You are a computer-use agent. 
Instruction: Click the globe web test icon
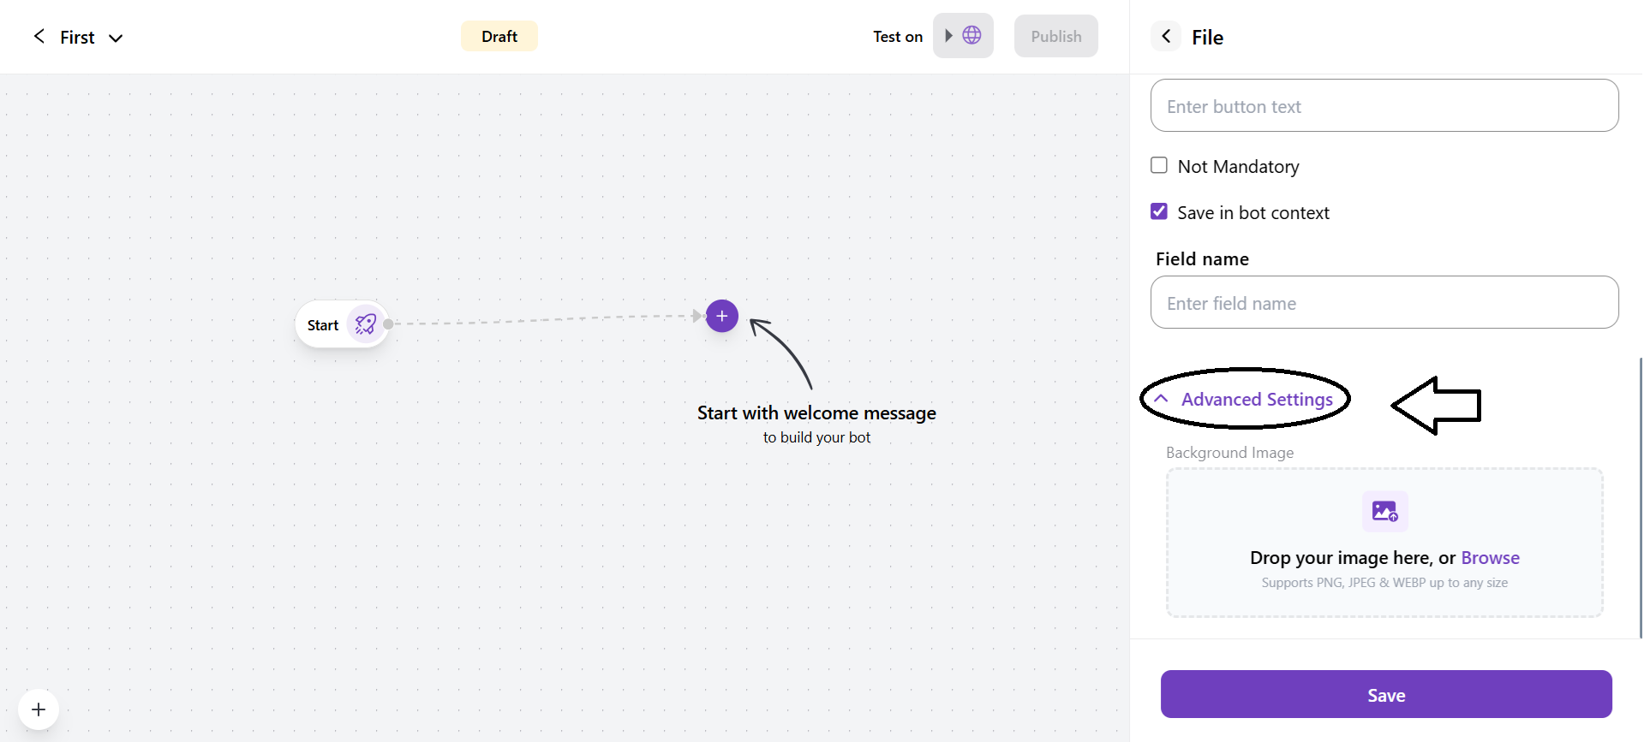971,36
